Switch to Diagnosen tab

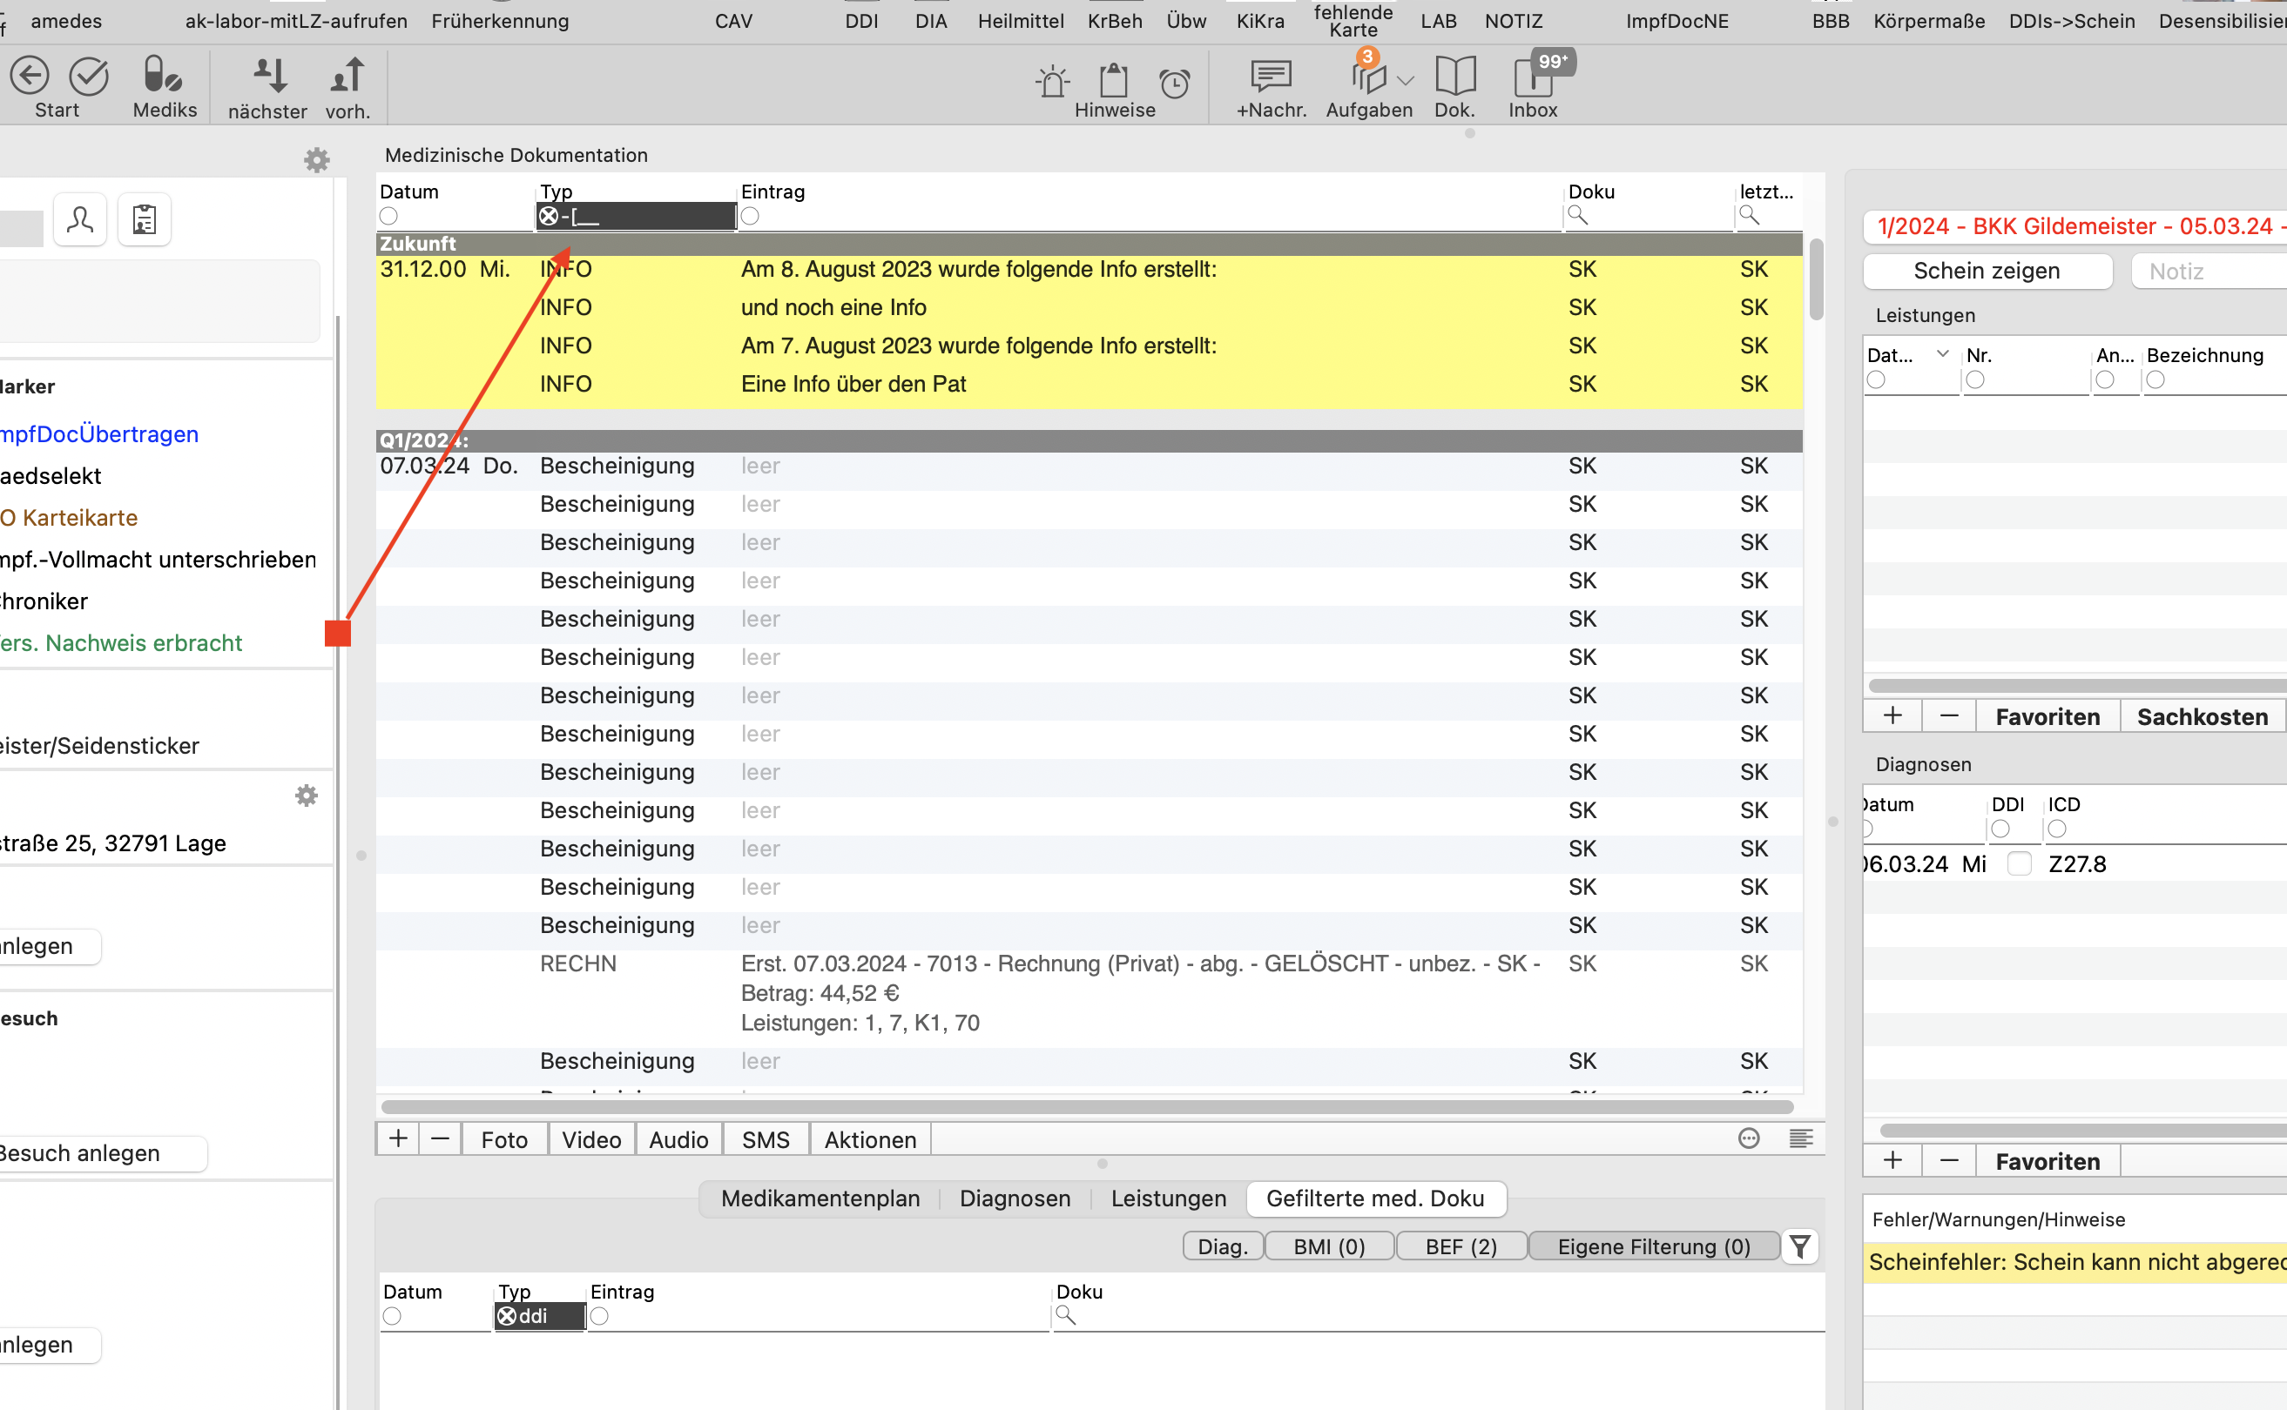point(1015,1198)
